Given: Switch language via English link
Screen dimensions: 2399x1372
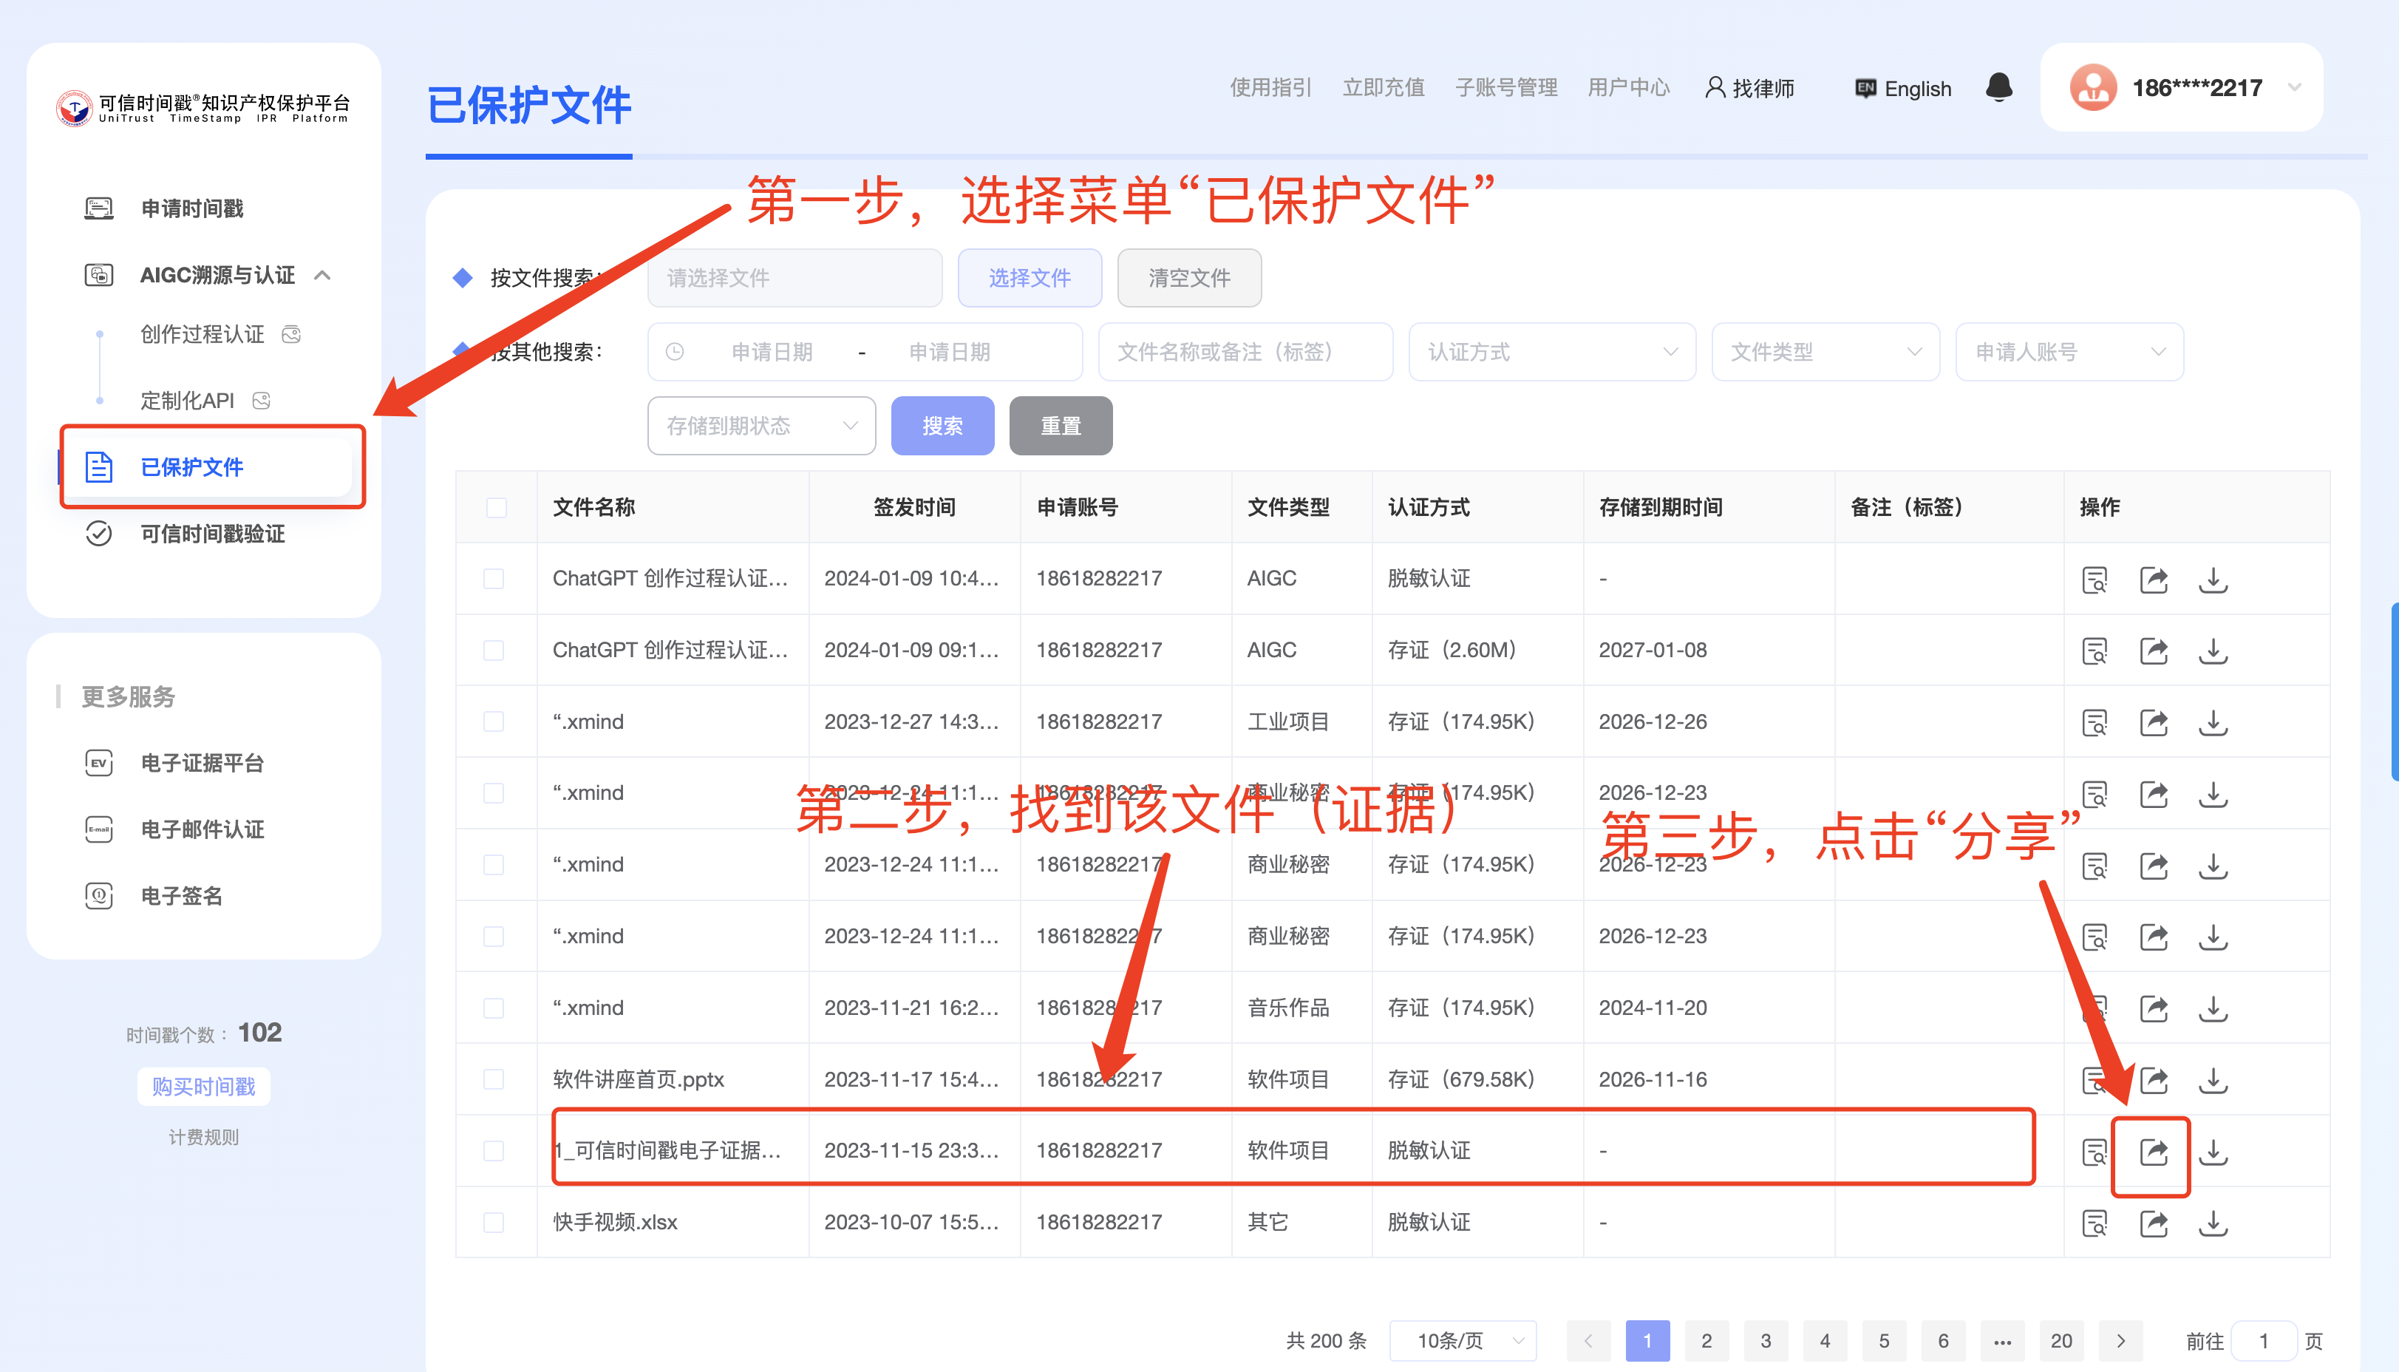Looking at the screenshot, I should pos(1904,88).
